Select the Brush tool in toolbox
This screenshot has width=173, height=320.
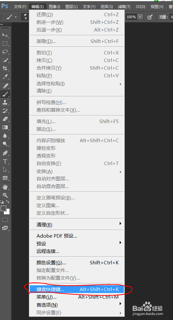(5, 94)
